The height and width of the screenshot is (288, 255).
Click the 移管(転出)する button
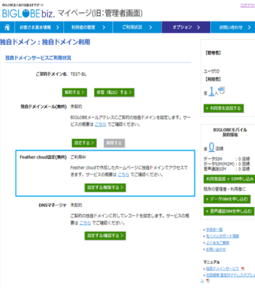(x=114, y=92)
